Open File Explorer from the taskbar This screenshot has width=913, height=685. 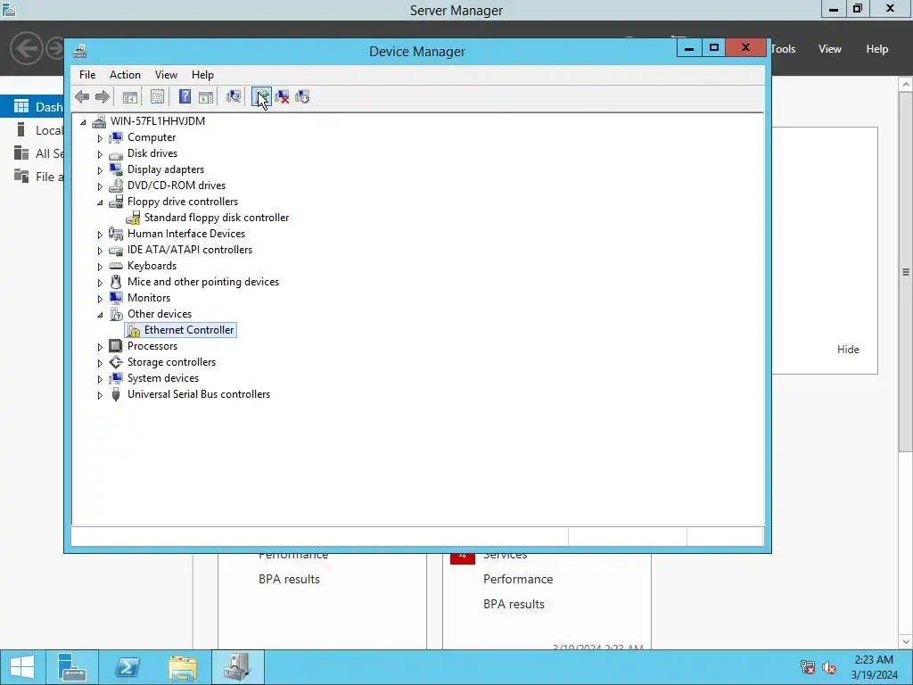tap(182, 667)
